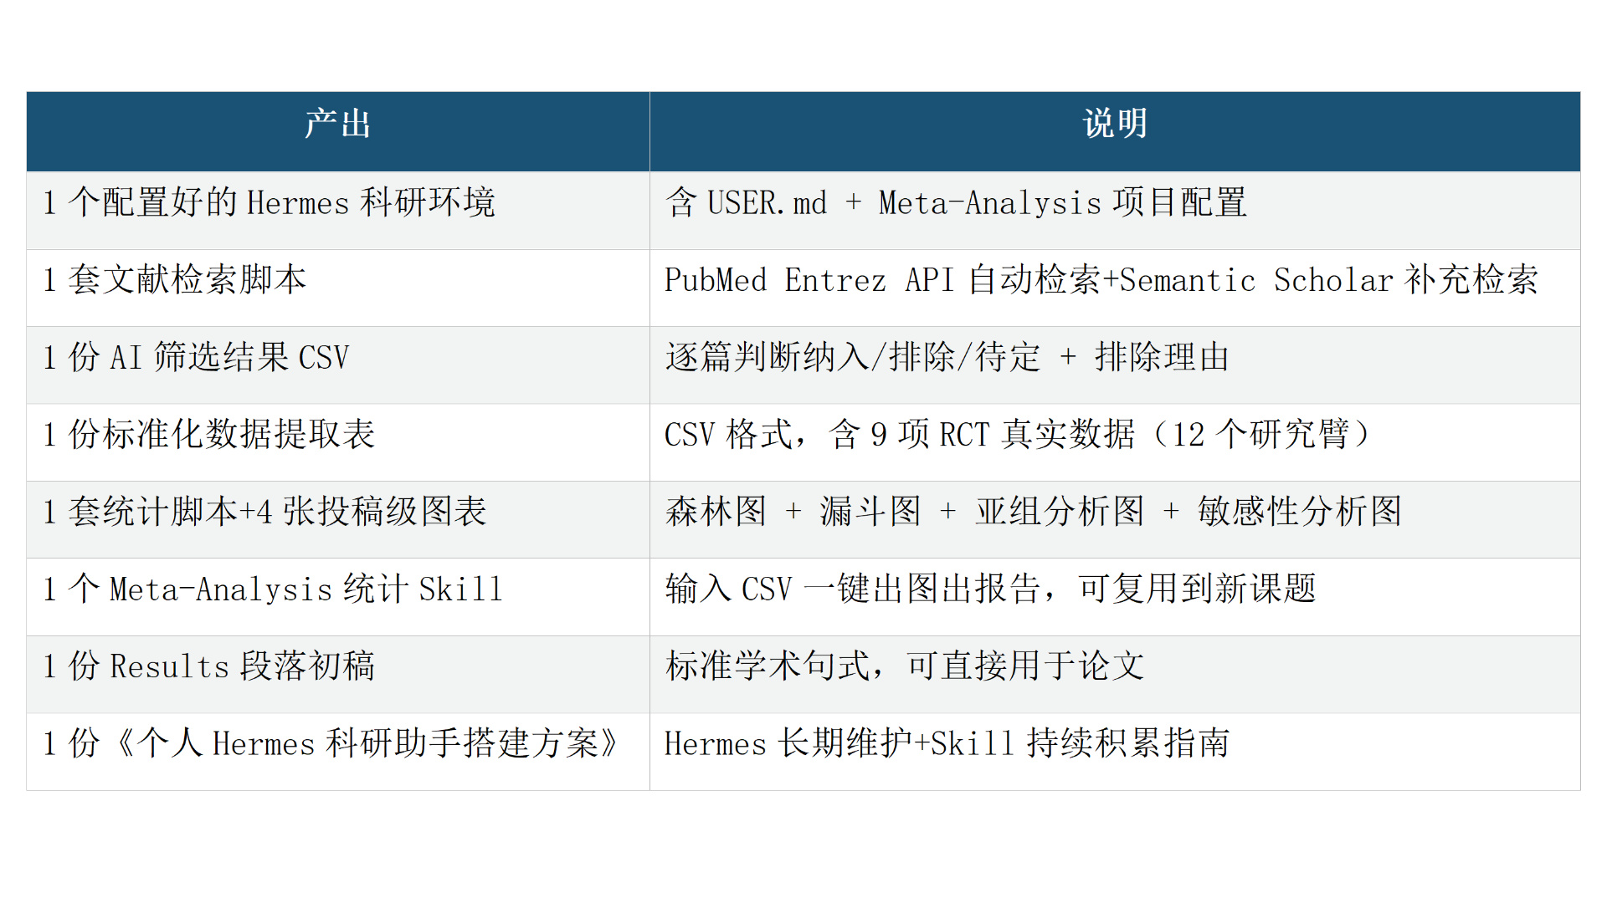Select the 统计脚本+4 张投稿级图表 cell
This screenshot has width=1607, height=903.
coord(264,512)
